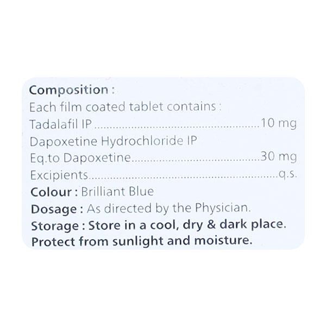Click the bold "Dosage" label
The height and width of the screenshot is (326, 326).
coord(54,208)
